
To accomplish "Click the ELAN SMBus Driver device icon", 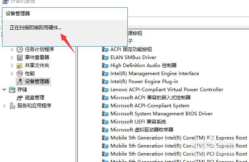I will [x=105, y=57].
